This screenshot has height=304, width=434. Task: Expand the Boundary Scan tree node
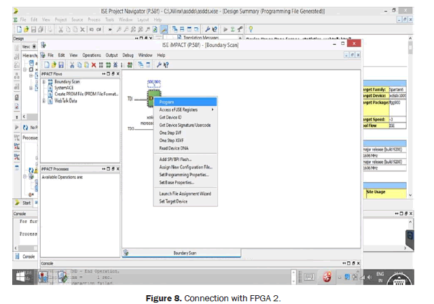pyautogui.click(x=44, y=82)
